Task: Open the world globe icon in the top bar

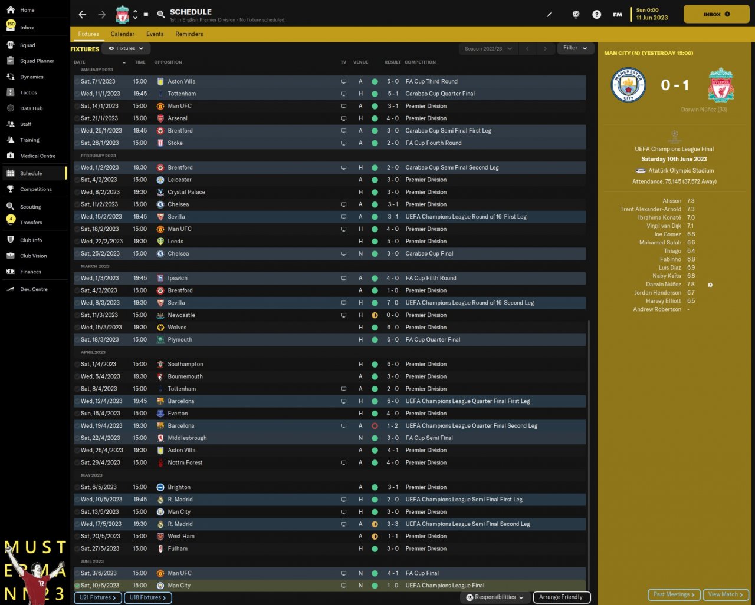Action: [x=576, y=14]
